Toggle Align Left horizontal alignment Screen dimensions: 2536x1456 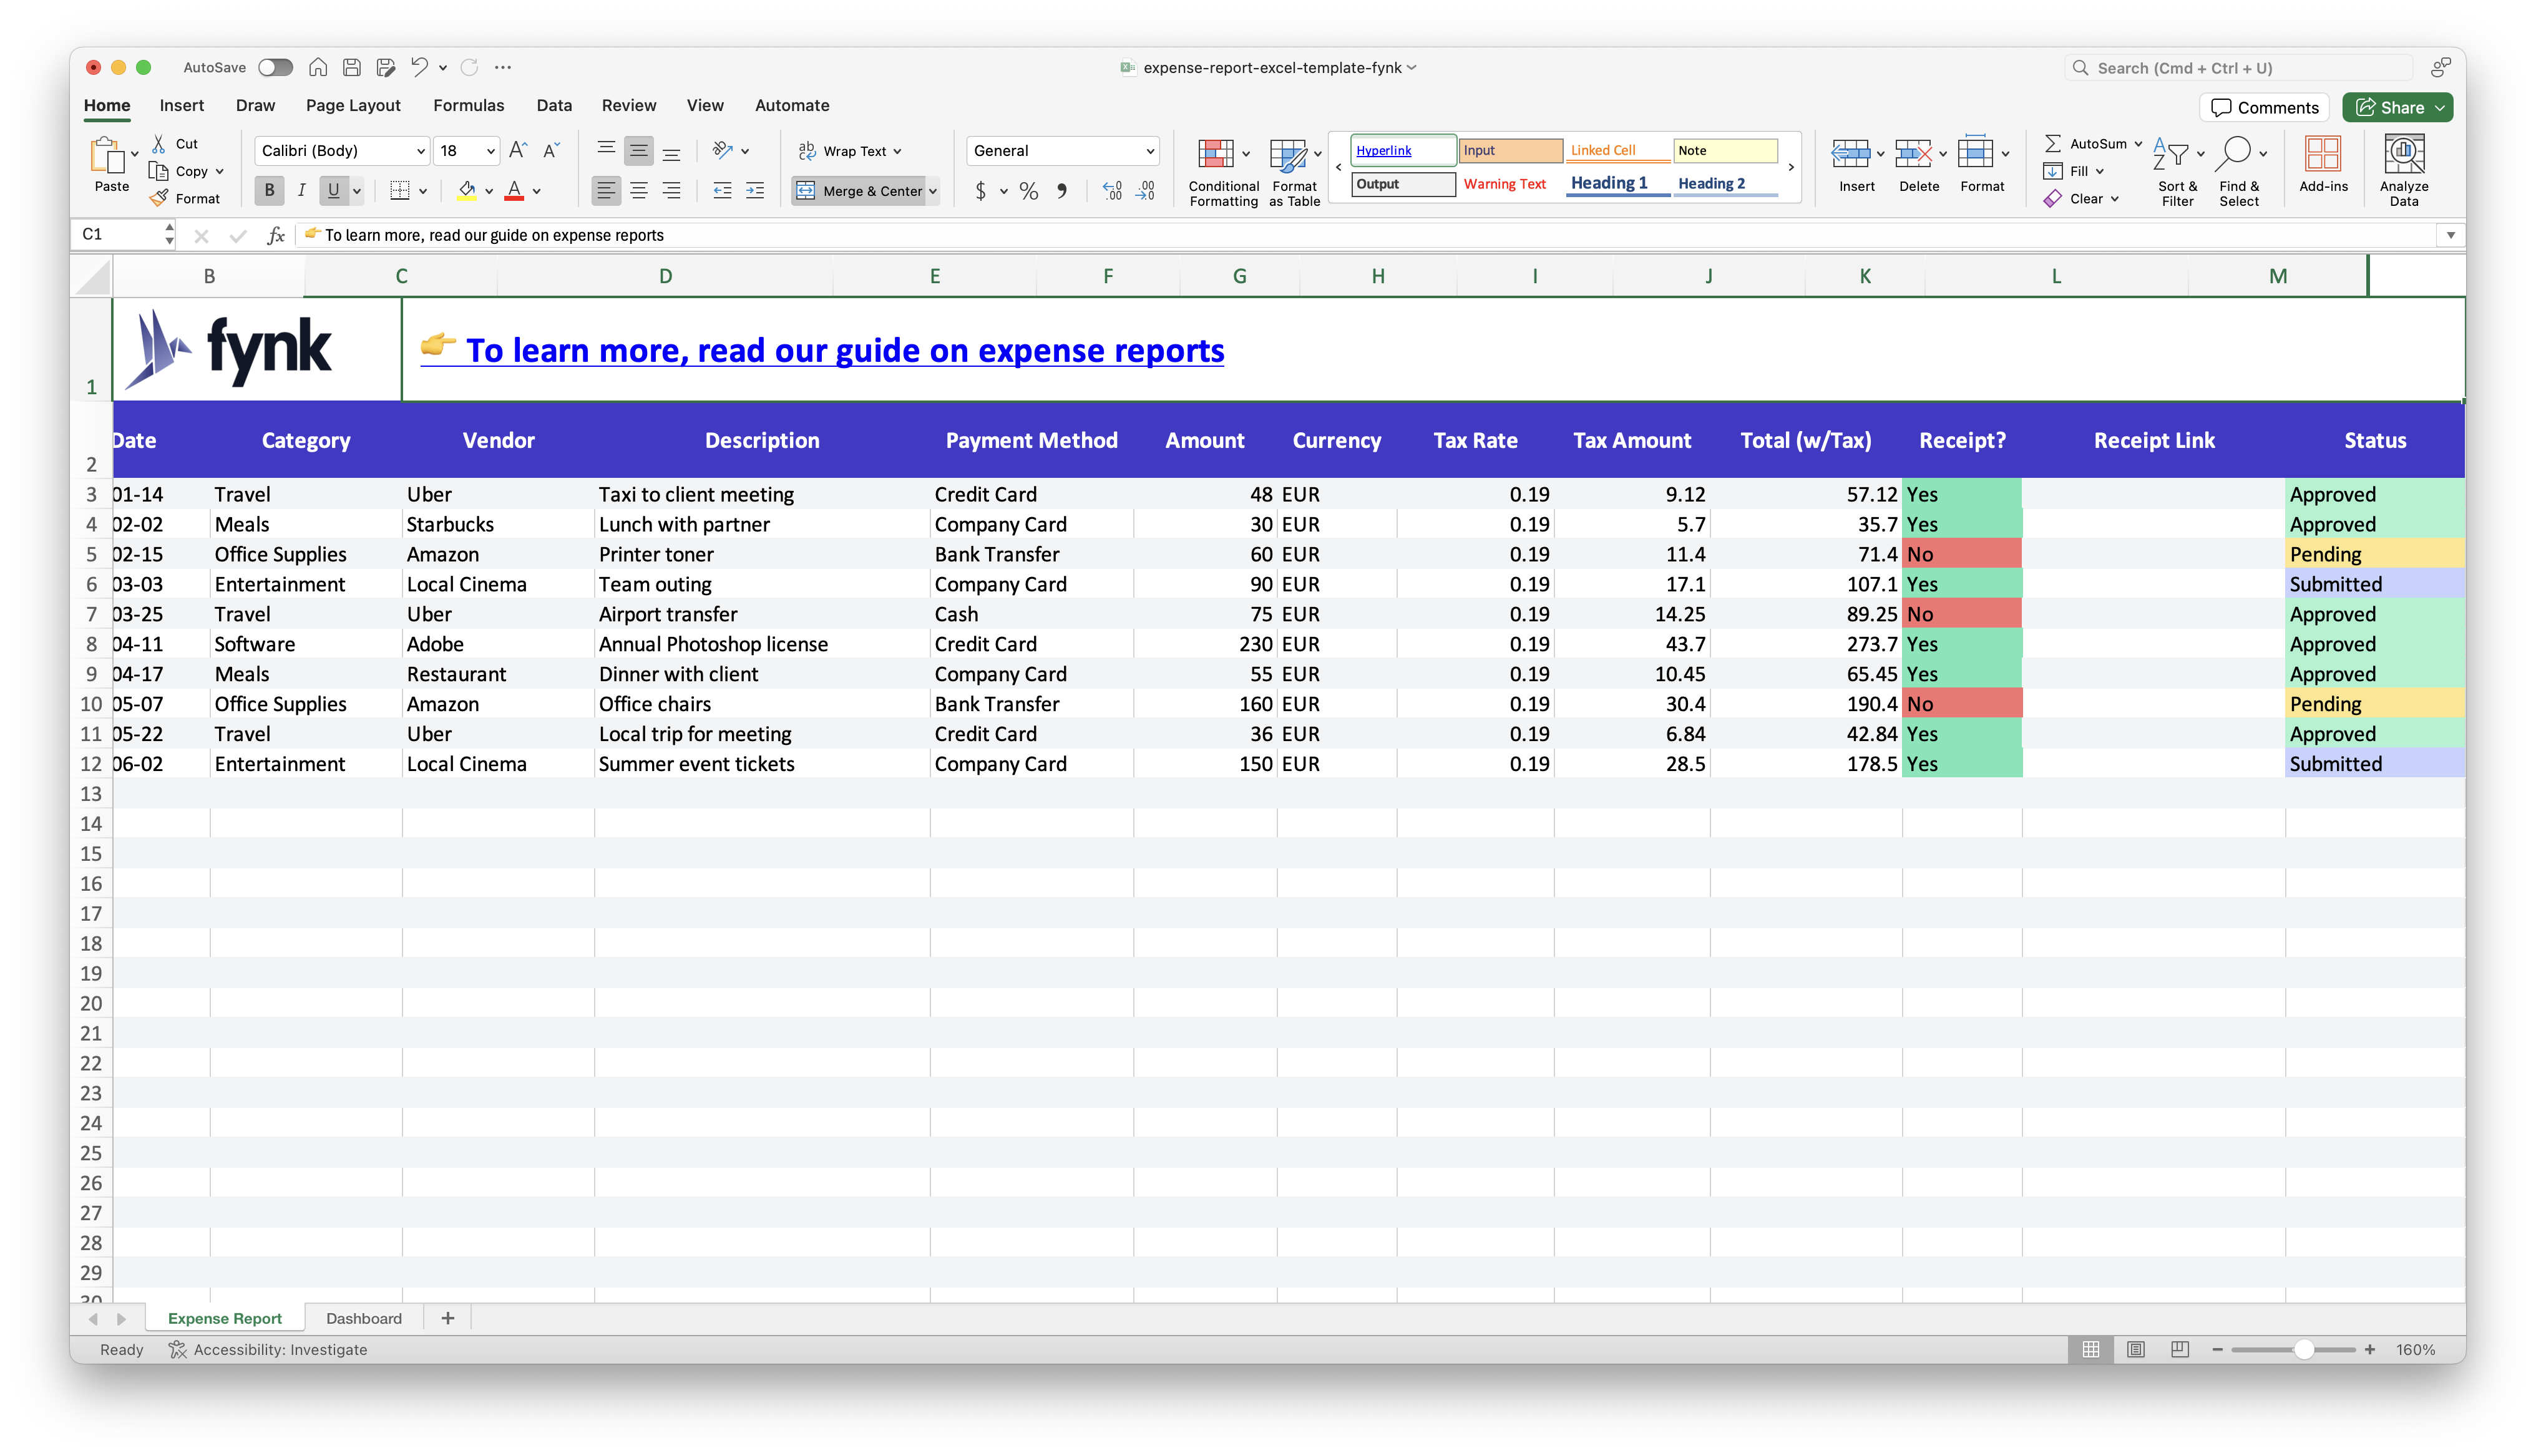coord(606,190)
